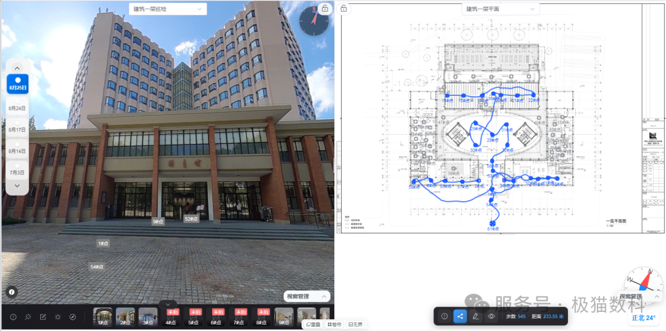
Task: Expand the 视窗管理 panel in the floor plan view
Action: tap(639, 297)
